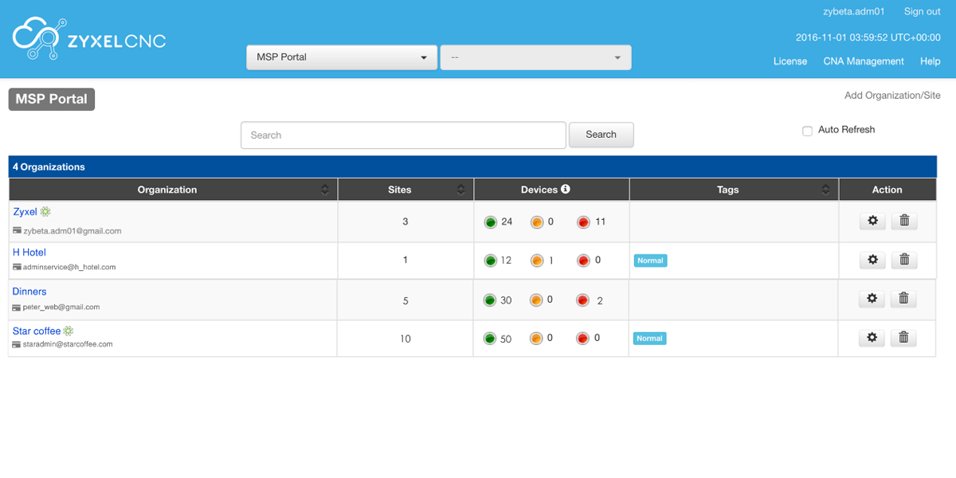Click Sign out link
The width and height of the screenshot is (956, 478).
pyautogui.click(x=922, y=12)
